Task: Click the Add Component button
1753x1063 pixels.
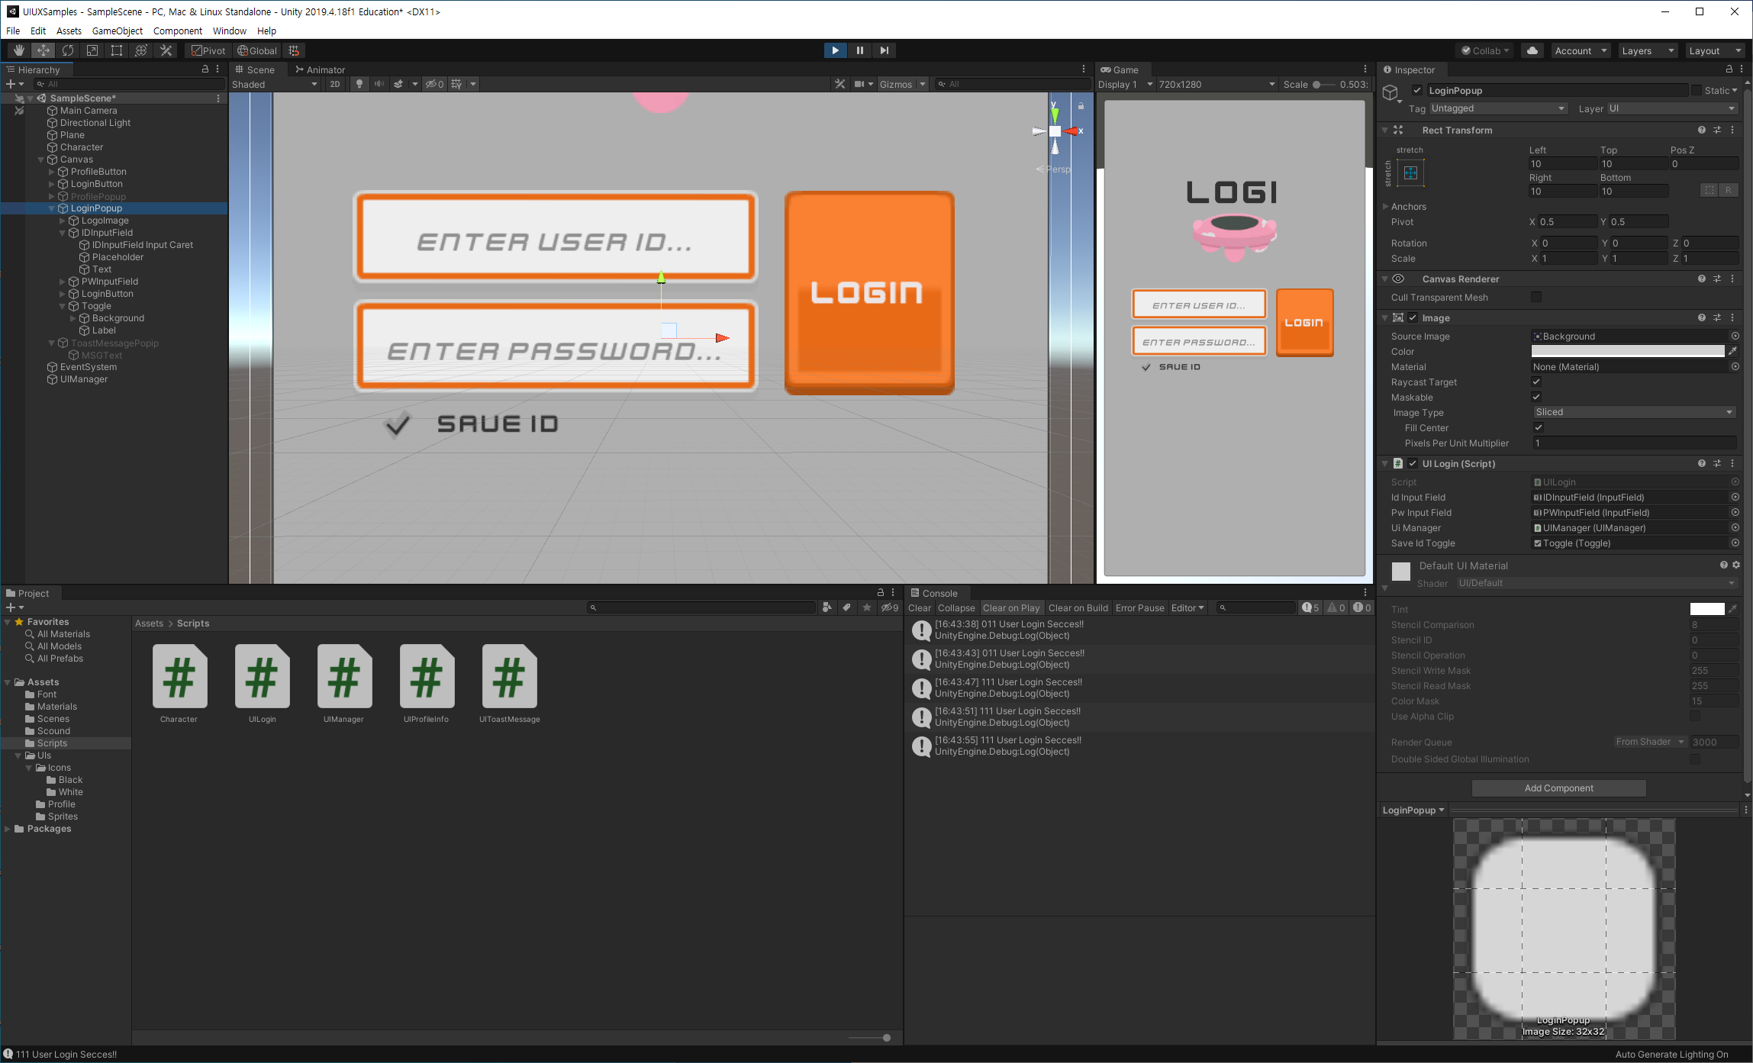Action: (x=1558, y=788)
